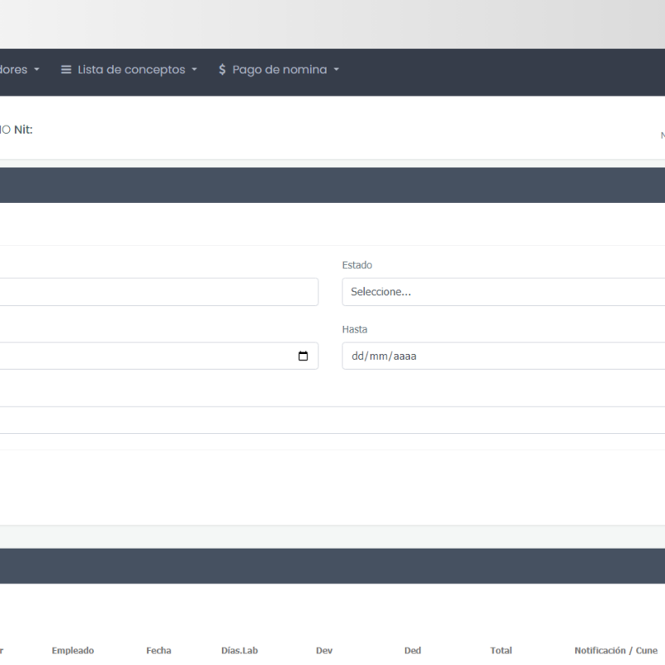Click the Hasta date field
665x665 pixels.
tap(503, 357)
